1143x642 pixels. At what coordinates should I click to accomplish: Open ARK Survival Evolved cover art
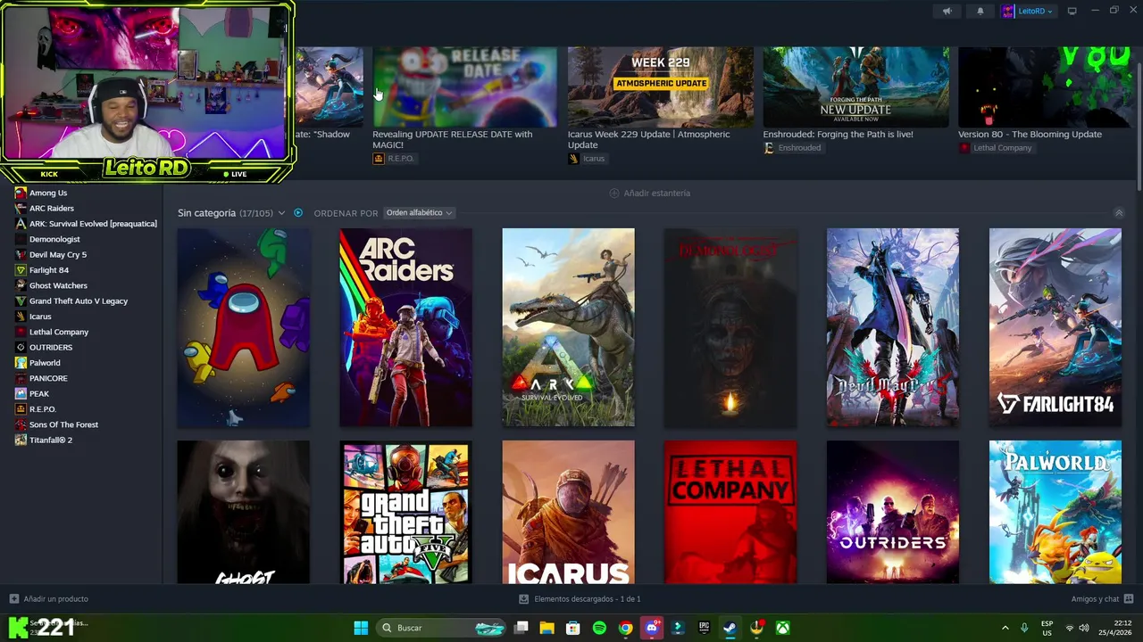pos(568,327)
